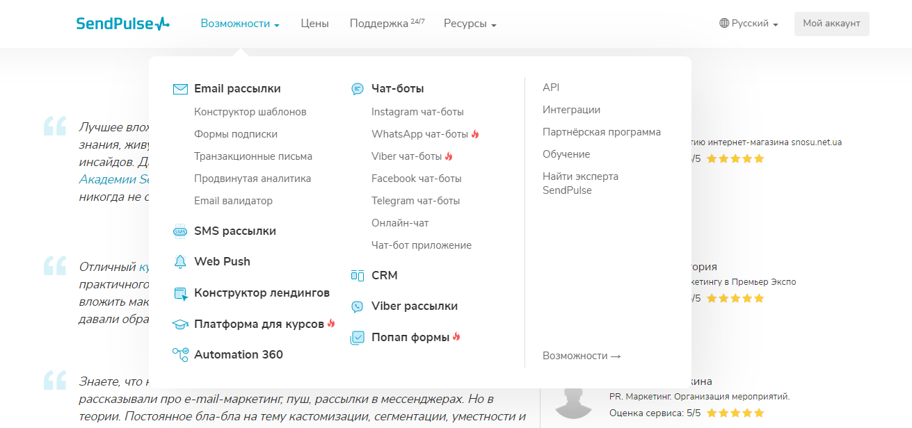Click the Automation 360 flow icon
This screenshot has height=428, width=912.
click(180, 355)
